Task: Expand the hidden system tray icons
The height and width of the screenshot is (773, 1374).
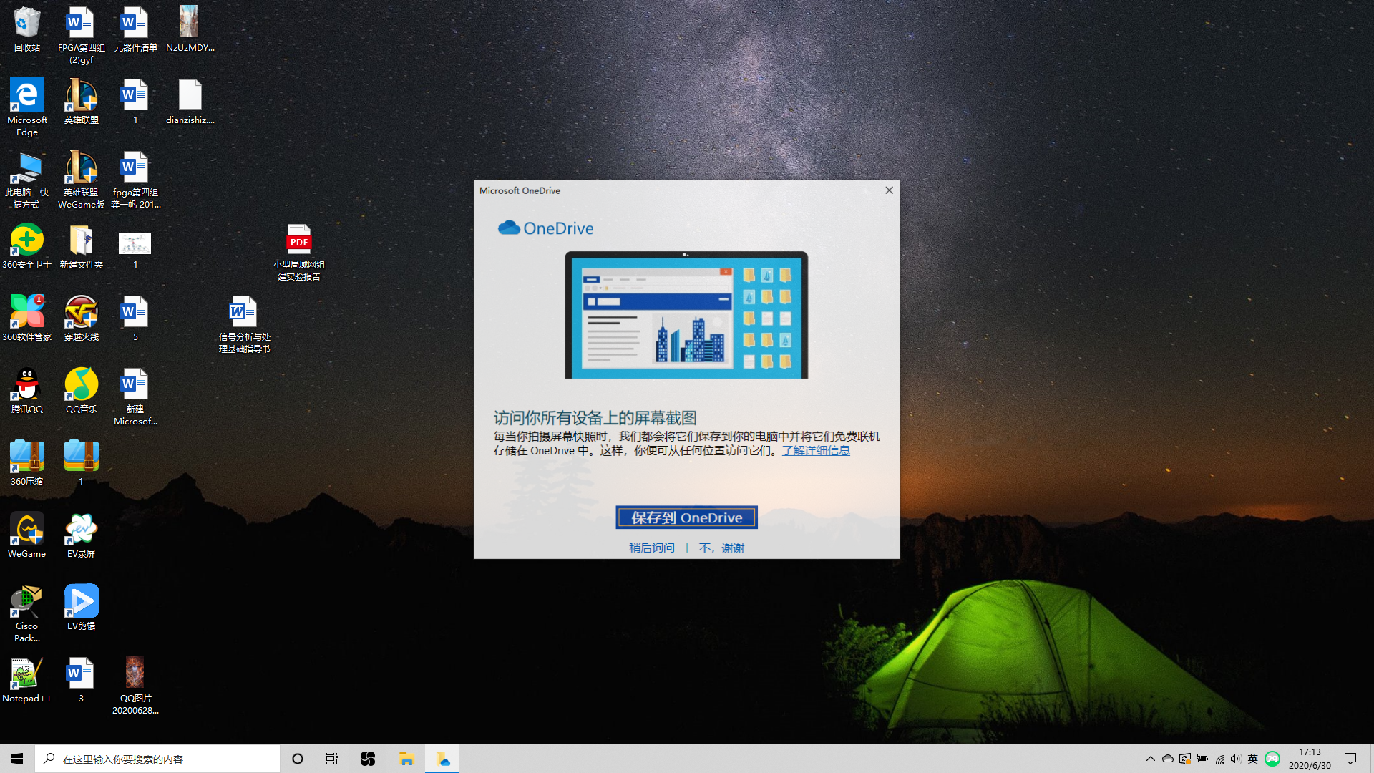Action: pyautogui.click(x=1150, y=759)
